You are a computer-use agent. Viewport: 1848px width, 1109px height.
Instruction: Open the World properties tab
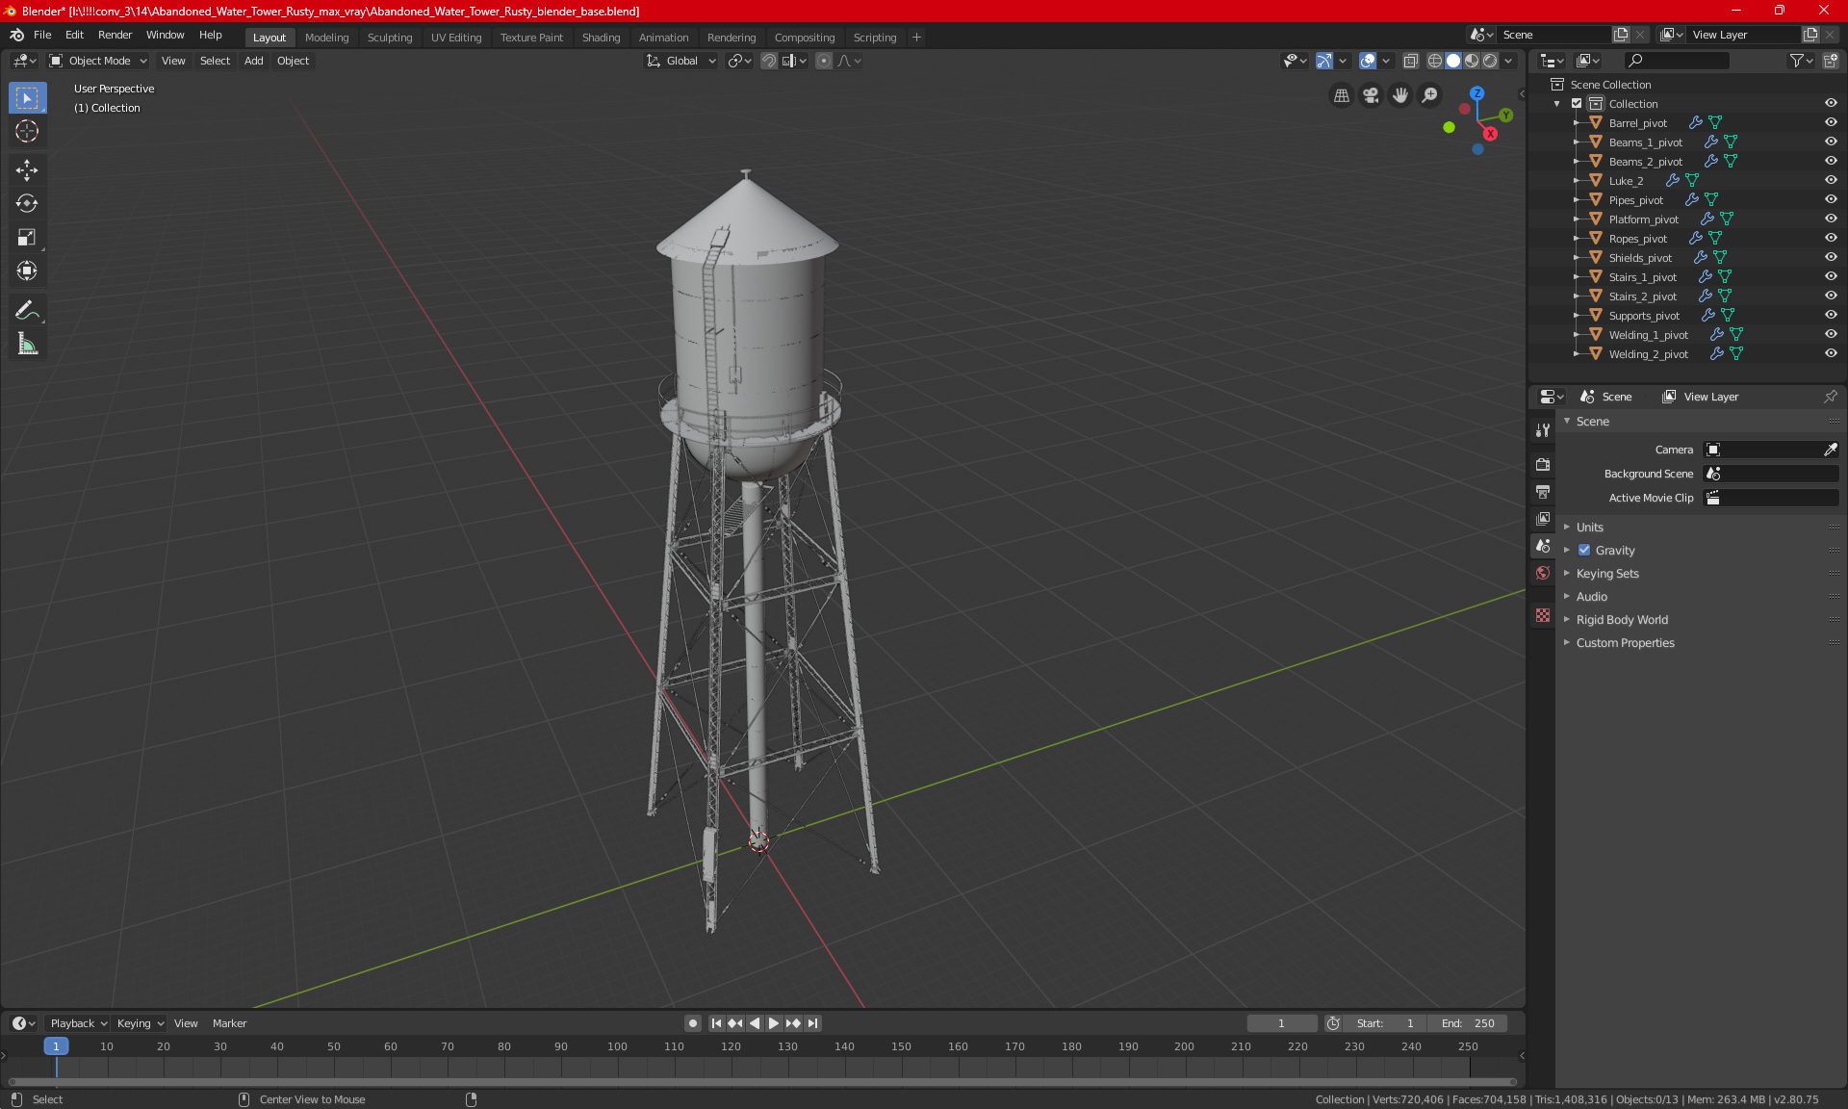click(1543, 573)
